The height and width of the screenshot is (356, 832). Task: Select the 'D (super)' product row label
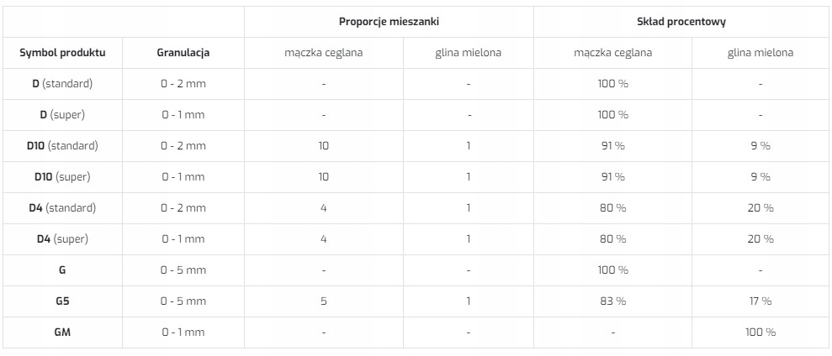[x=62, y=114]
